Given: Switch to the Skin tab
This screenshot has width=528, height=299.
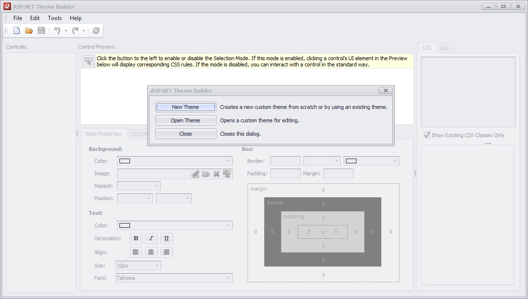Looking at the screenshot, I should [x=445, y=48].
